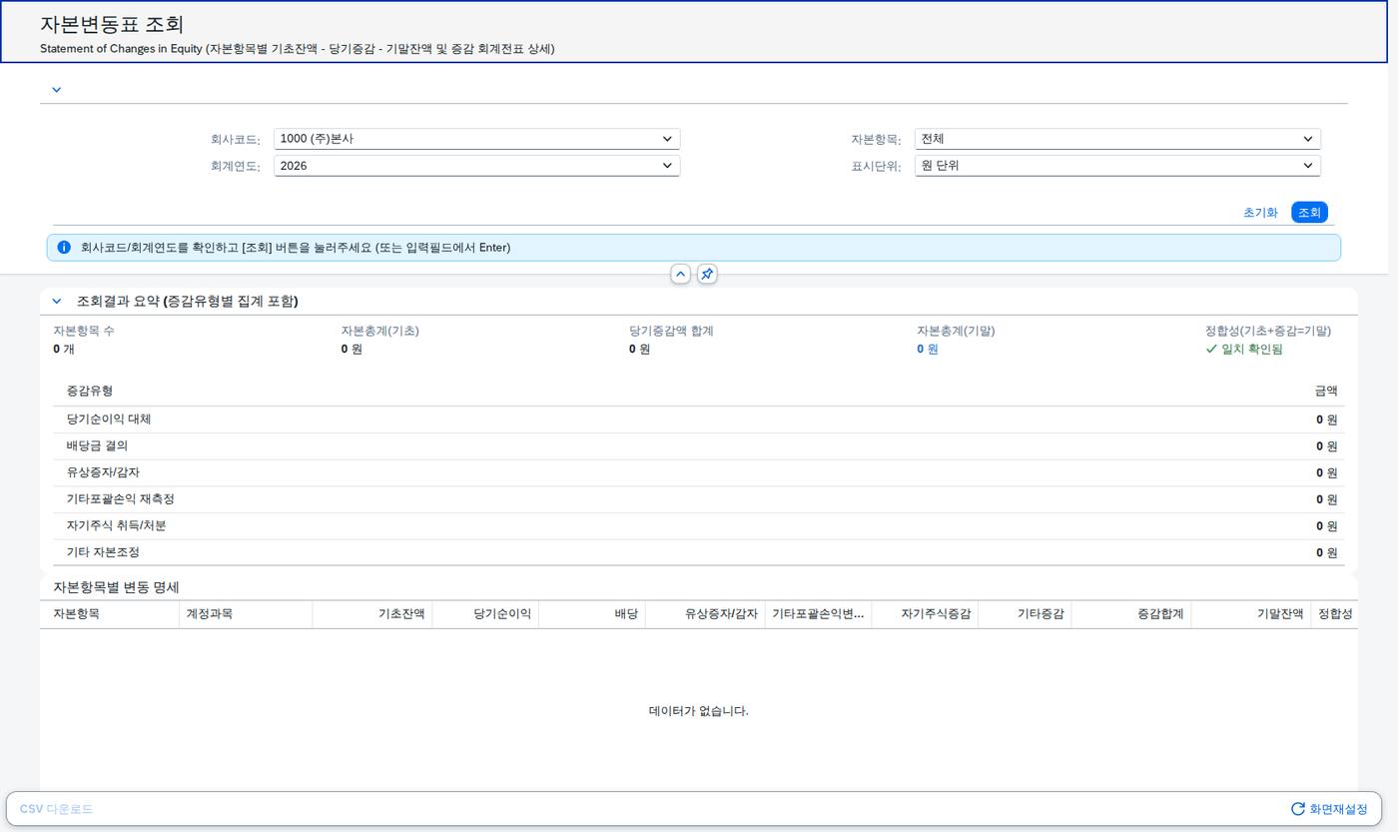Screen dimensions: 1398x832
Task: Collapse the filter header chevron under the title
Action: (56, 90)
